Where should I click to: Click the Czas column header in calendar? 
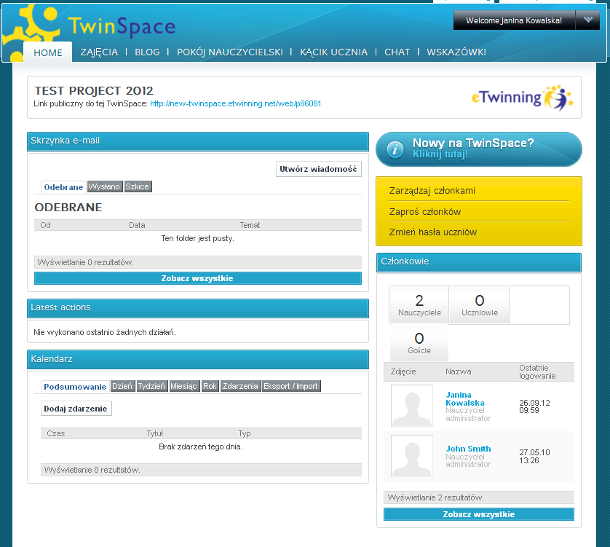point(55,433)
